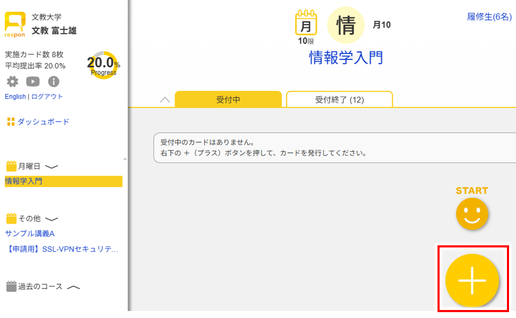The width and height of the screenshot is (516, 318).
Task: Collapse the 月曜日 section
Action: click(52, 167)
